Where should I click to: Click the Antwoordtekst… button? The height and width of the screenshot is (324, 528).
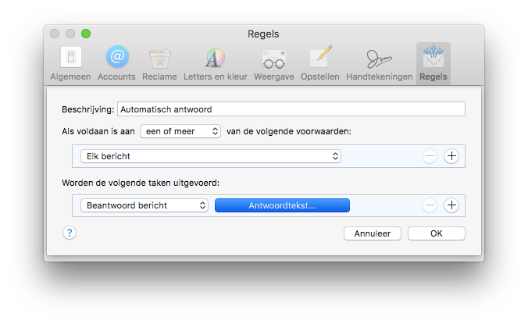(x=282, y=205)
